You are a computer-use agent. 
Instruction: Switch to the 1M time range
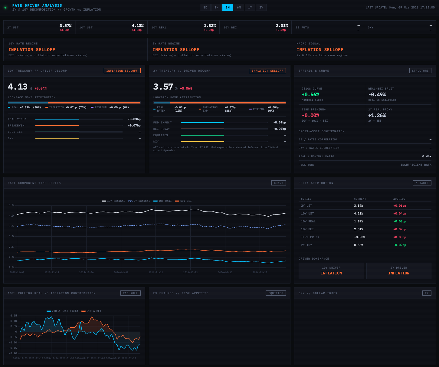pos(217,7)
